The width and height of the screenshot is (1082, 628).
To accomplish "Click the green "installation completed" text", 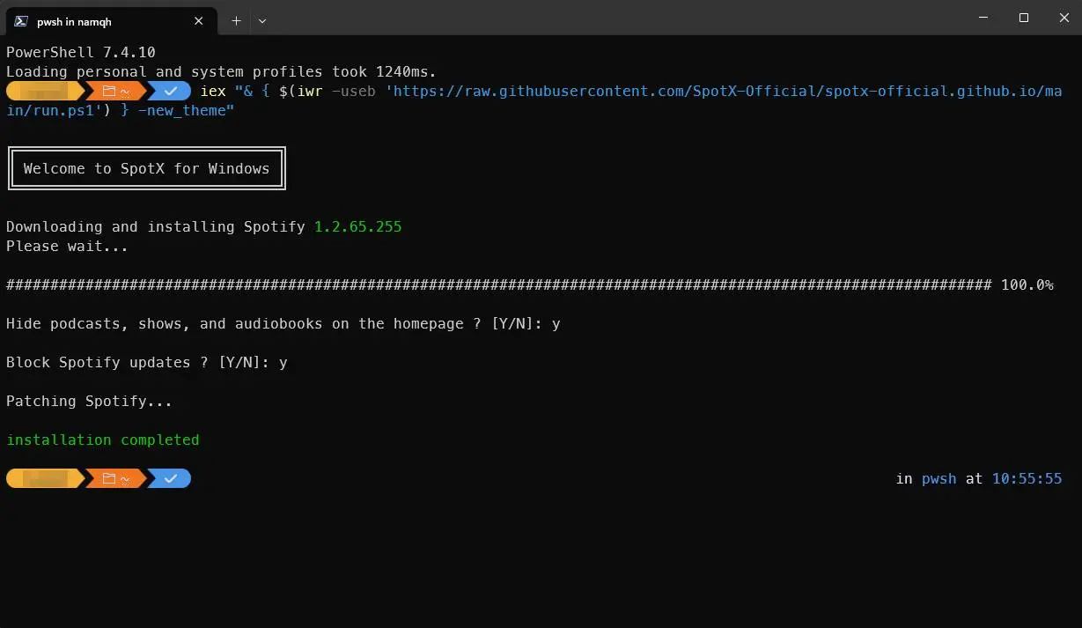I will 103,440.
